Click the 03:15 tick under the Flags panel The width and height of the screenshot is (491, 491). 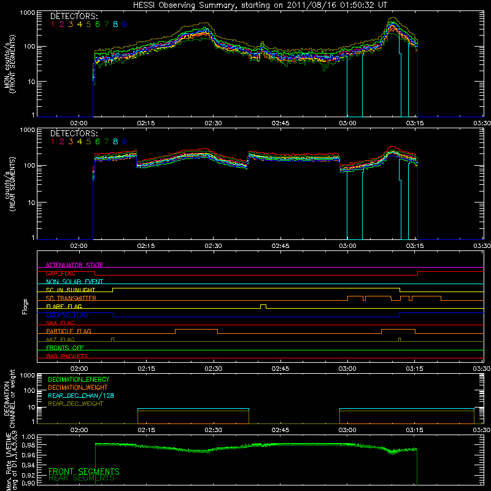[x=415, y=369]
